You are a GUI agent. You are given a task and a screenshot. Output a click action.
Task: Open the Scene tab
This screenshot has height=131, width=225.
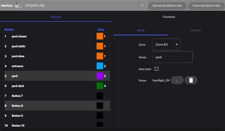click(141, 30)
